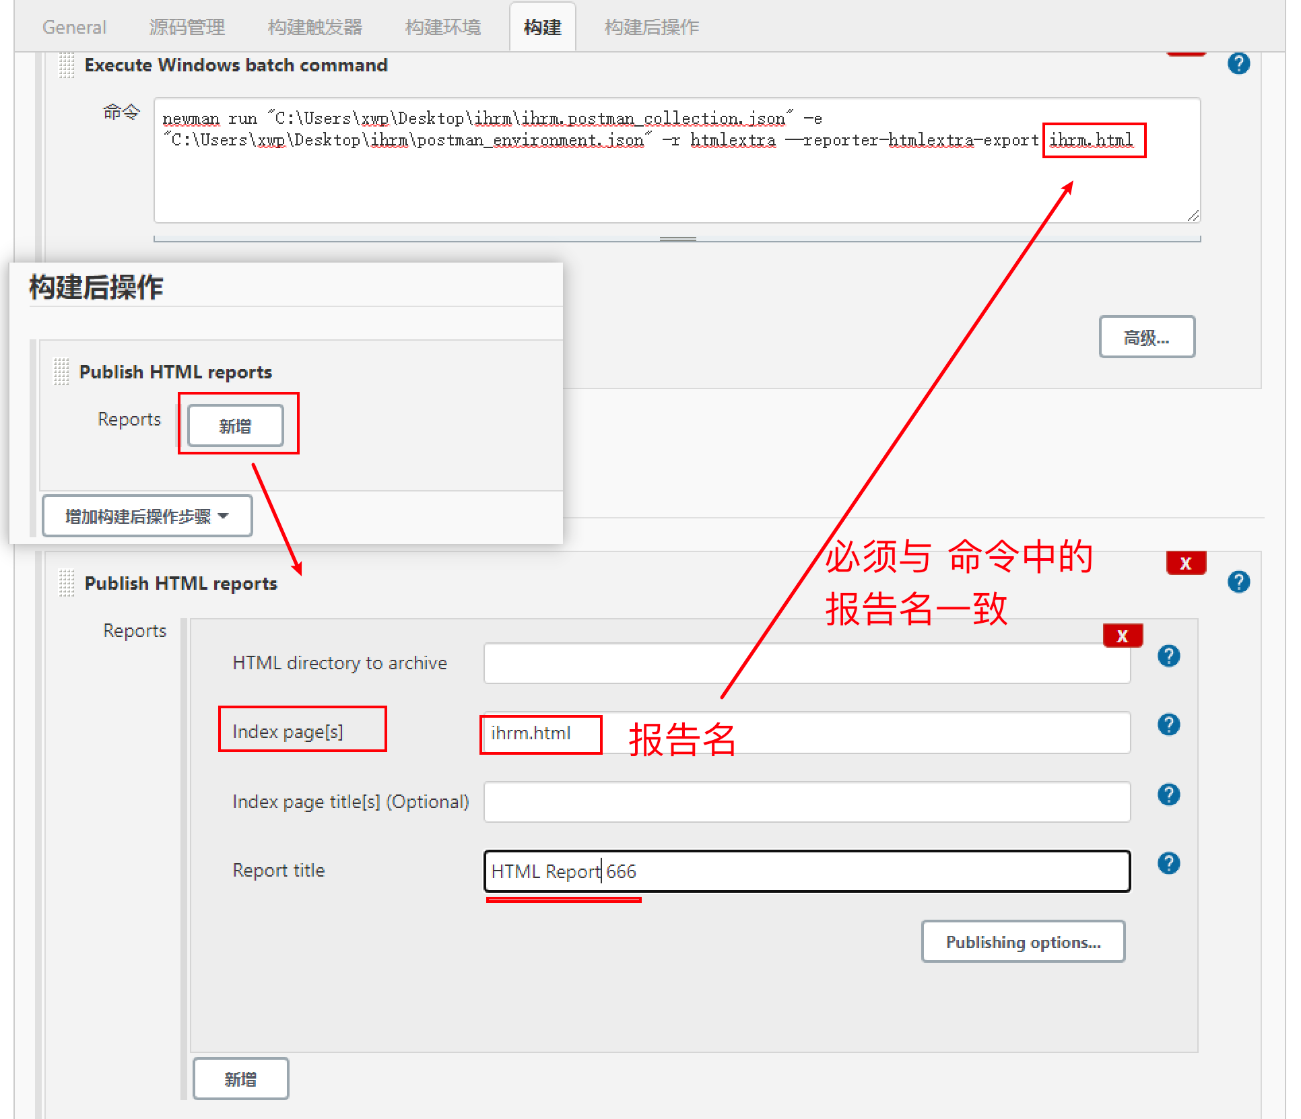Open help for HTML directory to archive

[1168, 656]
